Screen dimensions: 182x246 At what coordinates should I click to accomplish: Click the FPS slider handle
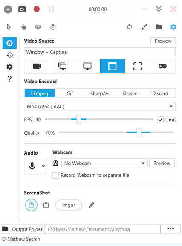(78, 120)
